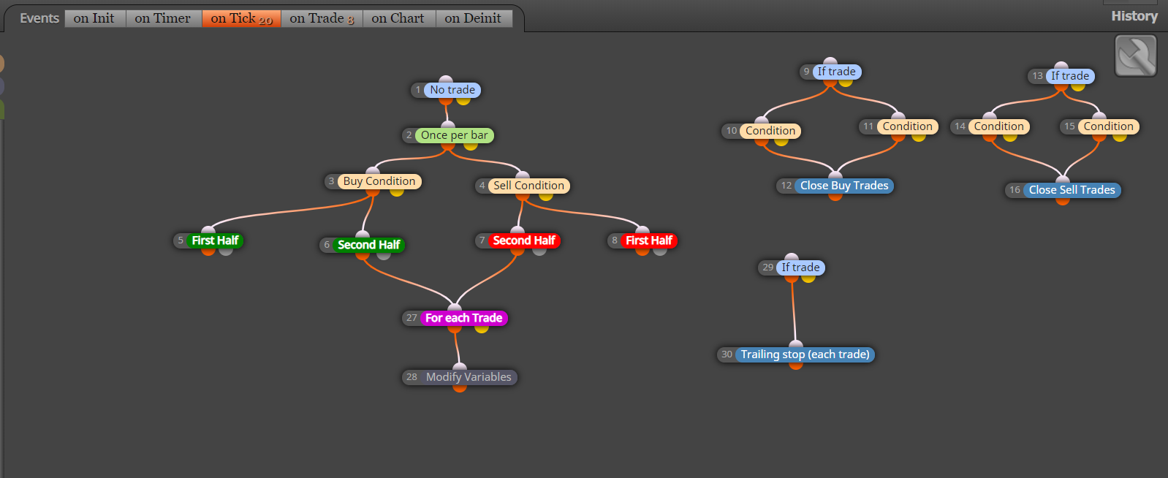Click input port atop No trade block

click(446, 80)
